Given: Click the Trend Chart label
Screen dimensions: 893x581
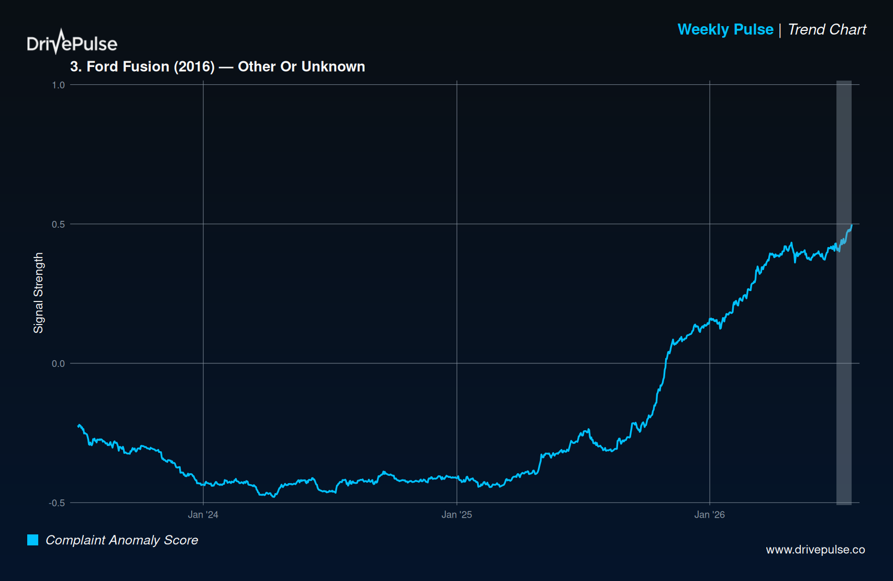Looking at the screenshot, I should pos(827,29).
